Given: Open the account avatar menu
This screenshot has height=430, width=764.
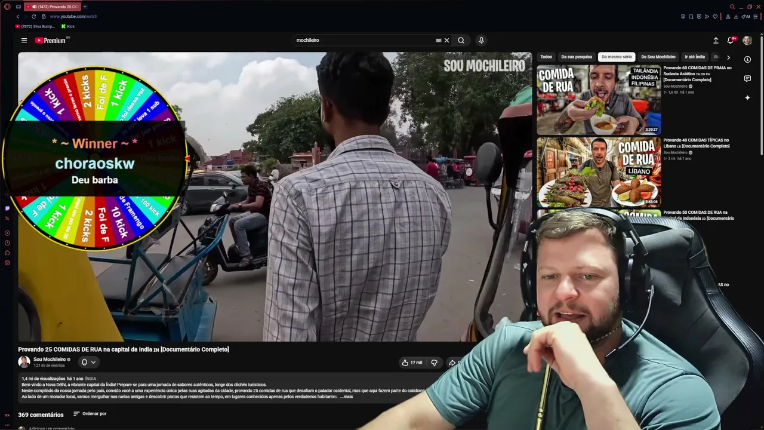Looking at the screenshot, I should (747, 41).
